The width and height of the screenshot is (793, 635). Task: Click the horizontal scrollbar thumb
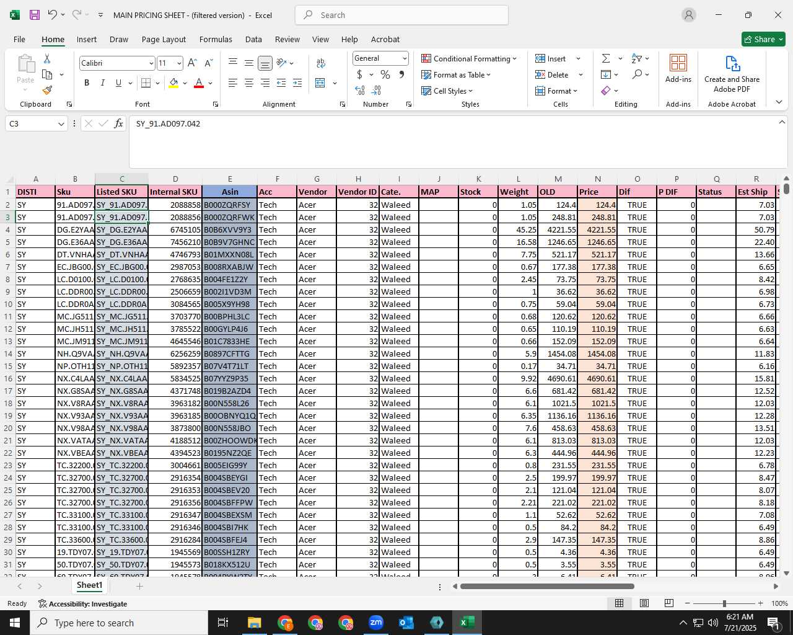[547, 586]
